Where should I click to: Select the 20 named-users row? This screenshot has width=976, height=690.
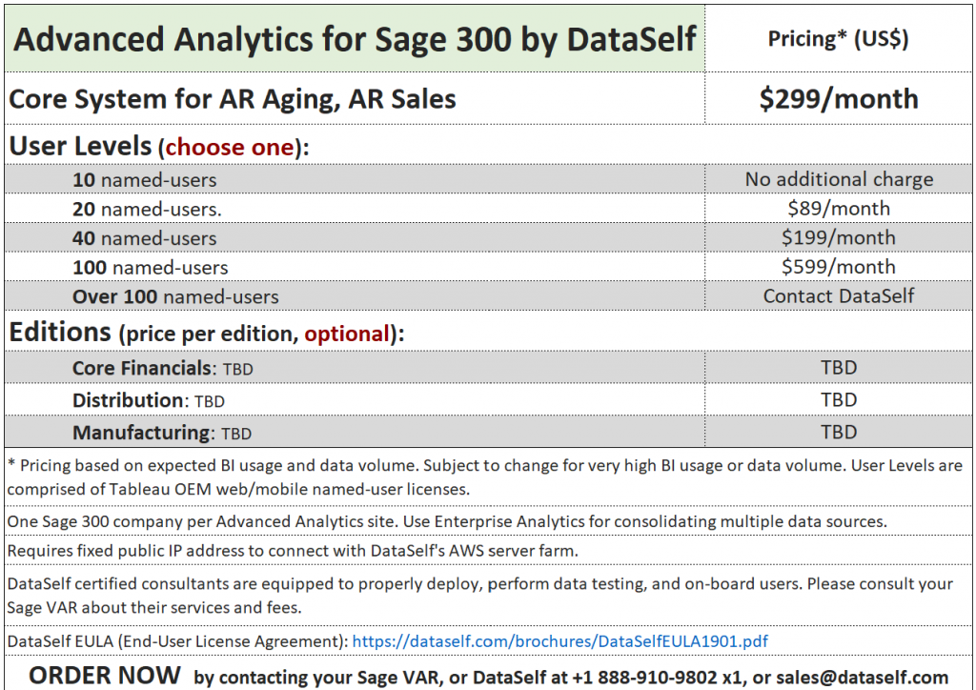click(x=146, y=209)
